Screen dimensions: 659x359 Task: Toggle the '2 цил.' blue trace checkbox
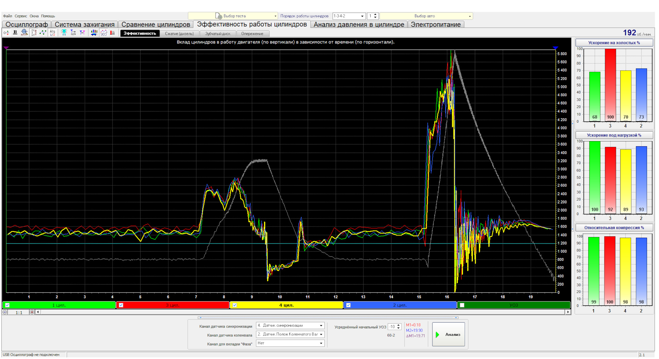348,305
